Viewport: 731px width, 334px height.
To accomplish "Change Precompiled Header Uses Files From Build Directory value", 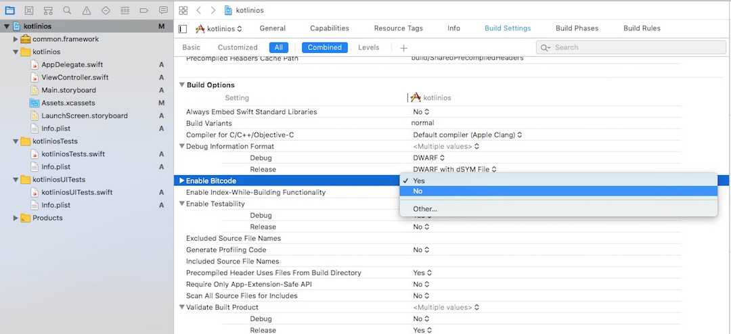I will click(x=422, y=272).
